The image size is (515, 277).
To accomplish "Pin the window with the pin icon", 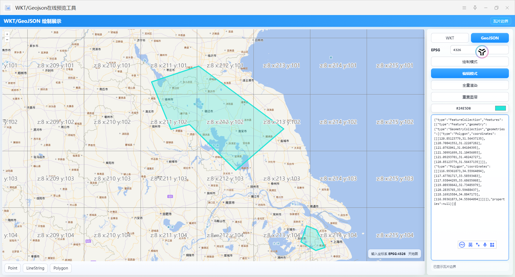I will (475, 8).
